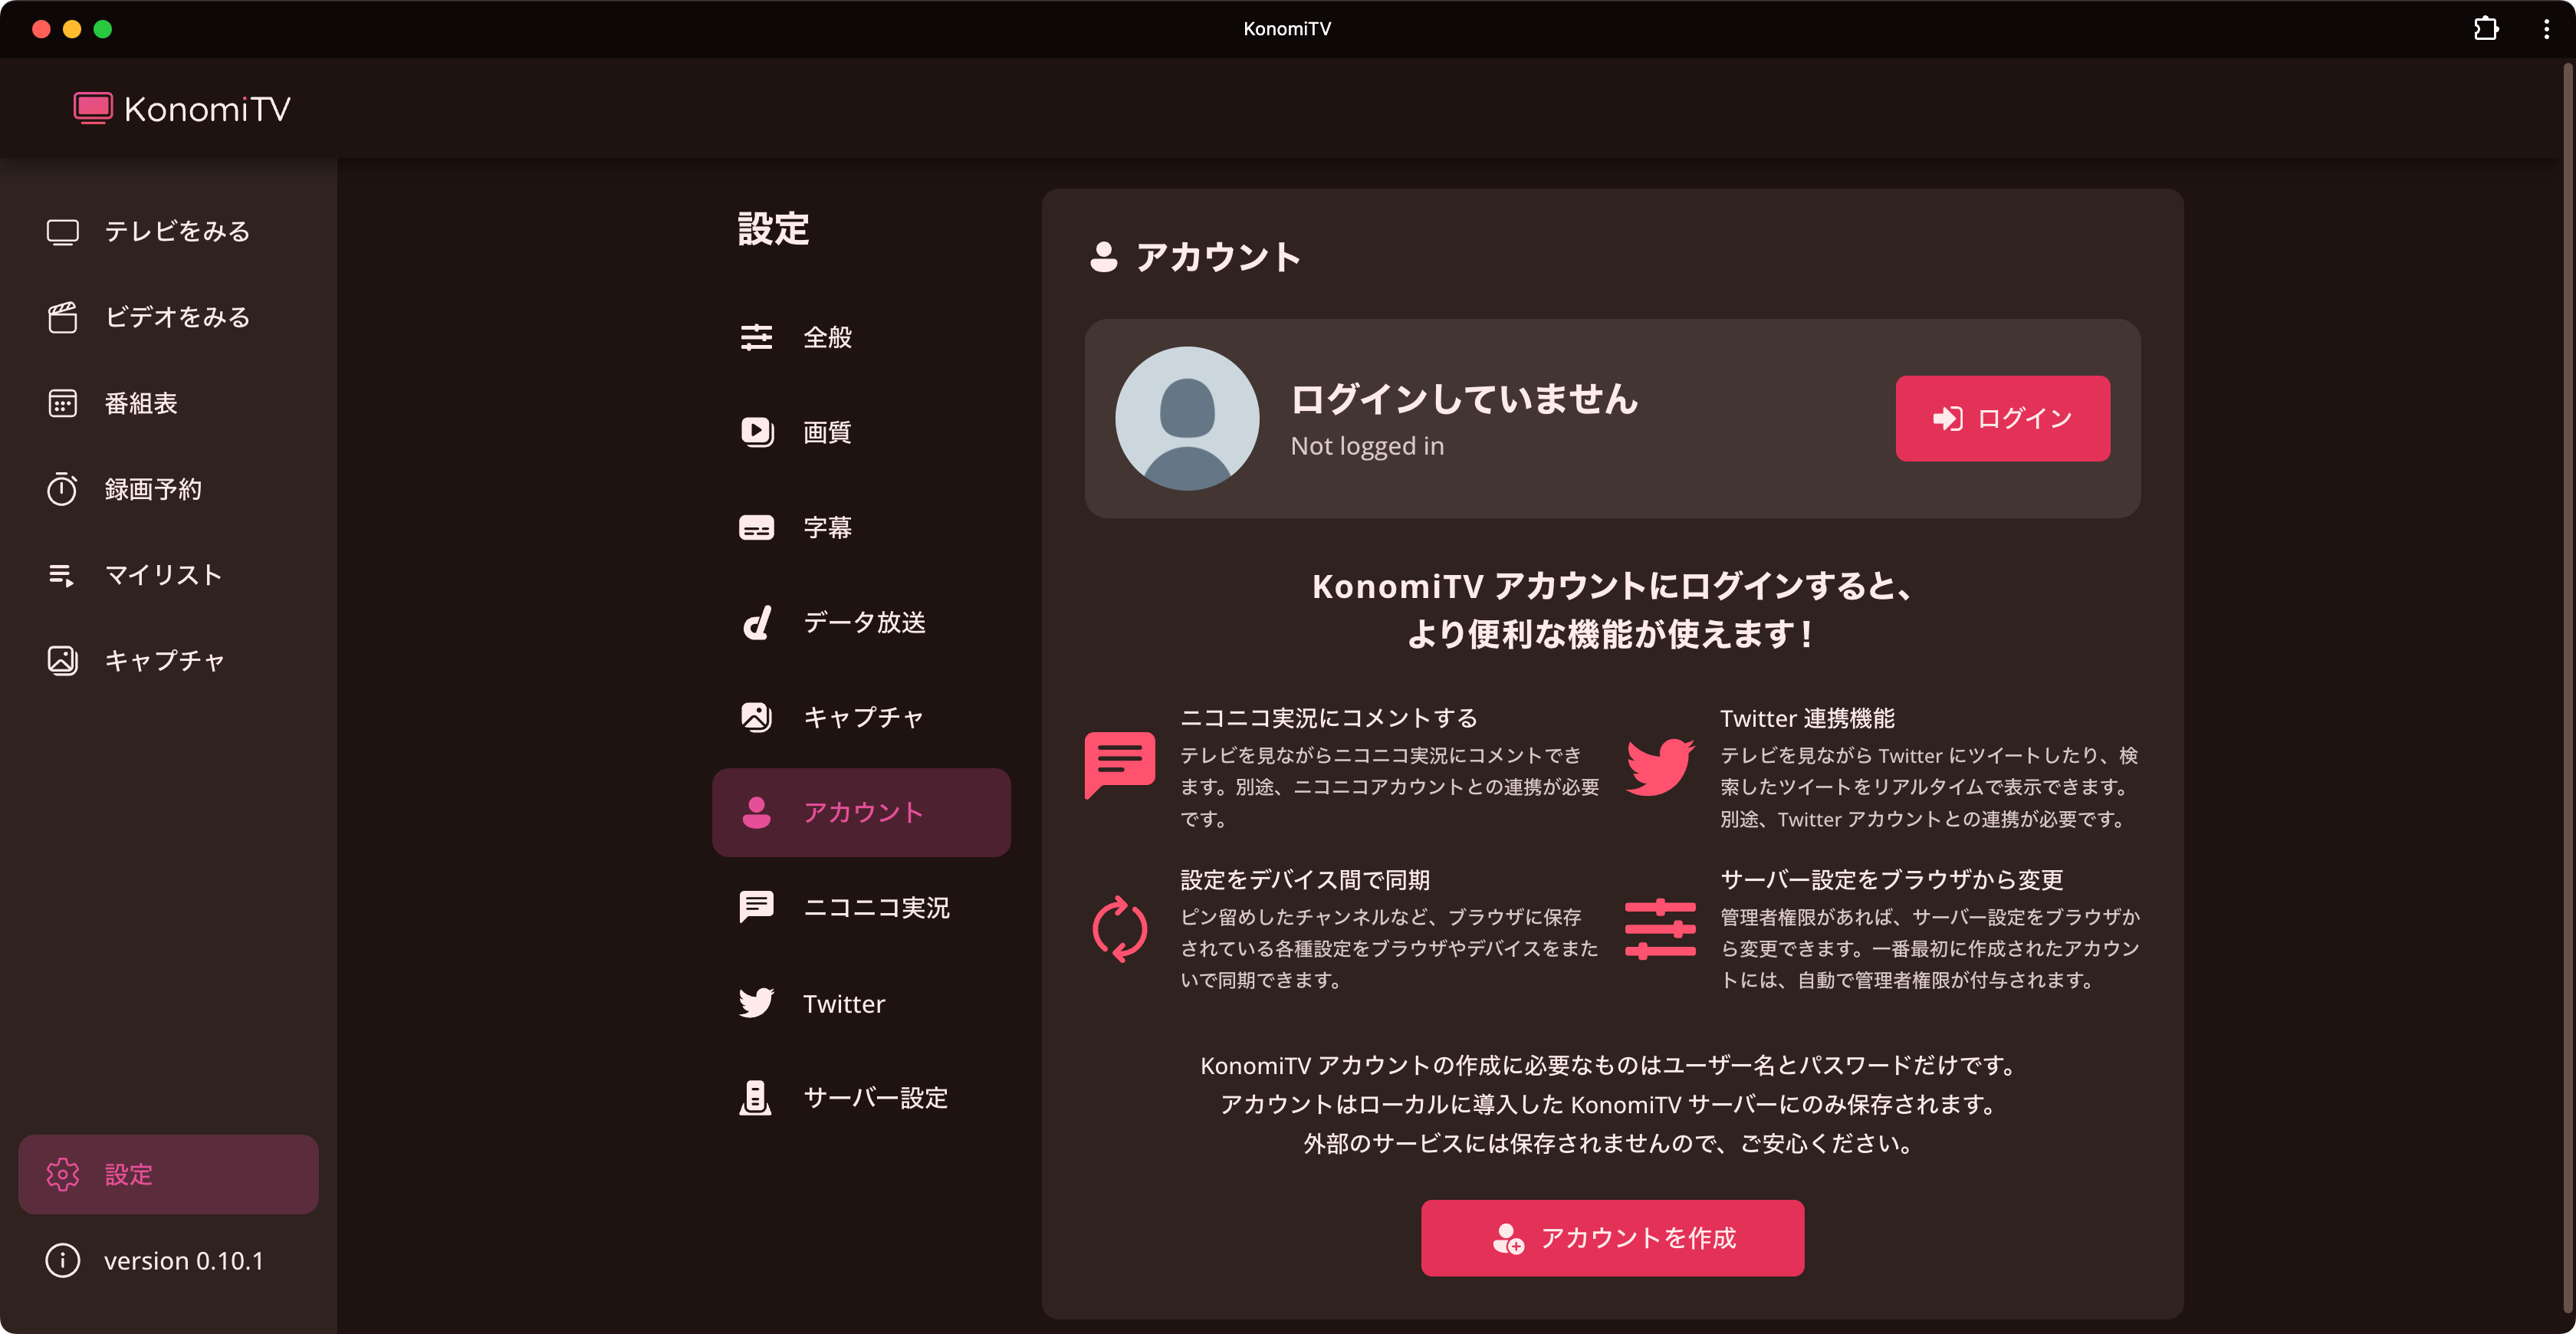
Task: Click the ニコニコ実況にコメントする heading
Action: tap(1329, 718)
